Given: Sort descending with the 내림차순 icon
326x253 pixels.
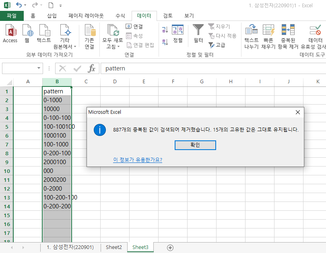Looking at the screenshot, I should coord(165,42).
